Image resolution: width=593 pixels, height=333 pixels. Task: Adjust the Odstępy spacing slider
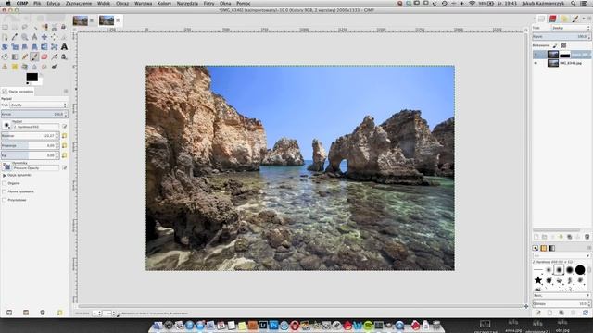tap(561, 303)
